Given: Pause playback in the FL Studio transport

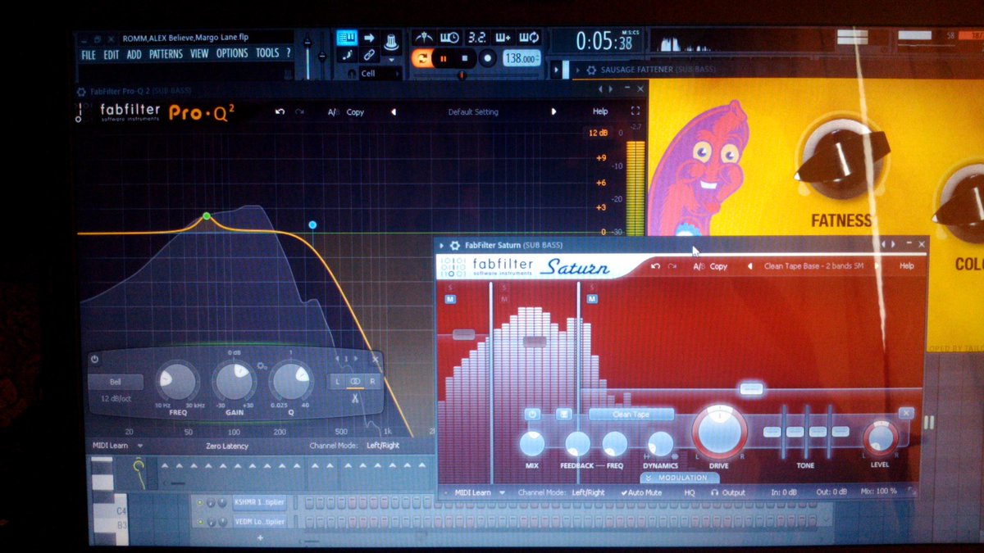Looking at the screenshot, I should click(444, 58).
